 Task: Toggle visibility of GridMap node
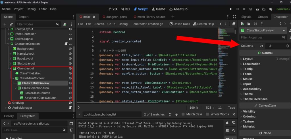click(70, 103)
